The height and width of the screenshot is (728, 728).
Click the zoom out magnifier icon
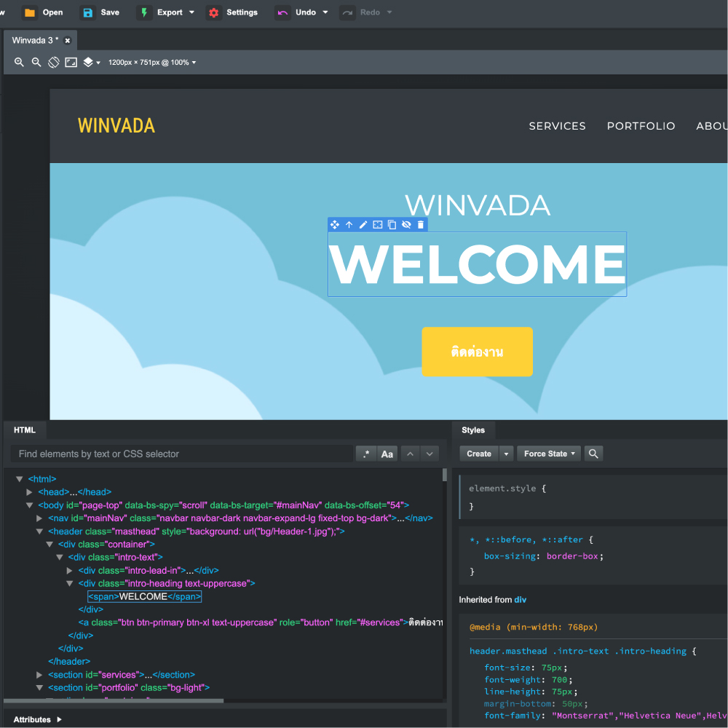coord(36,63)
